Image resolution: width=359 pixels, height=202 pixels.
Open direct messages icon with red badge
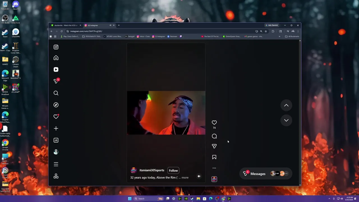[x=56, y=81]
